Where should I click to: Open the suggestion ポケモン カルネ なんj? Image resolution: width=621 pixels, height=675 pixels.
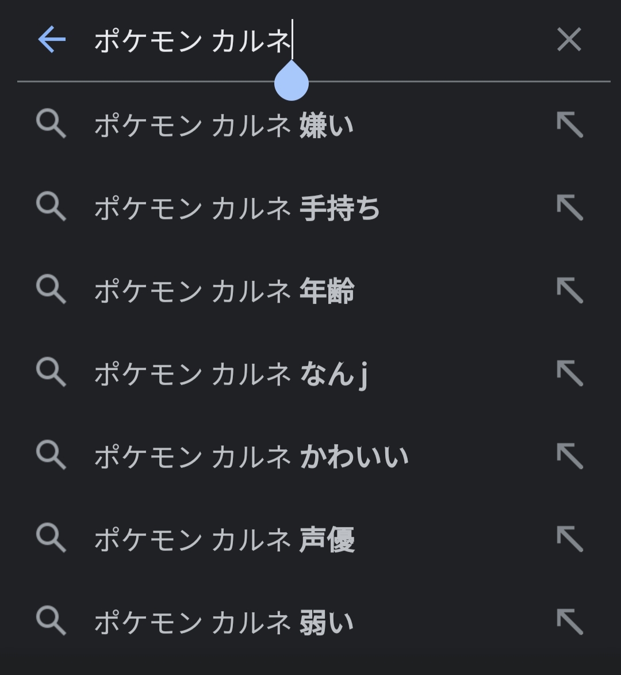click(x=231, y=373)
